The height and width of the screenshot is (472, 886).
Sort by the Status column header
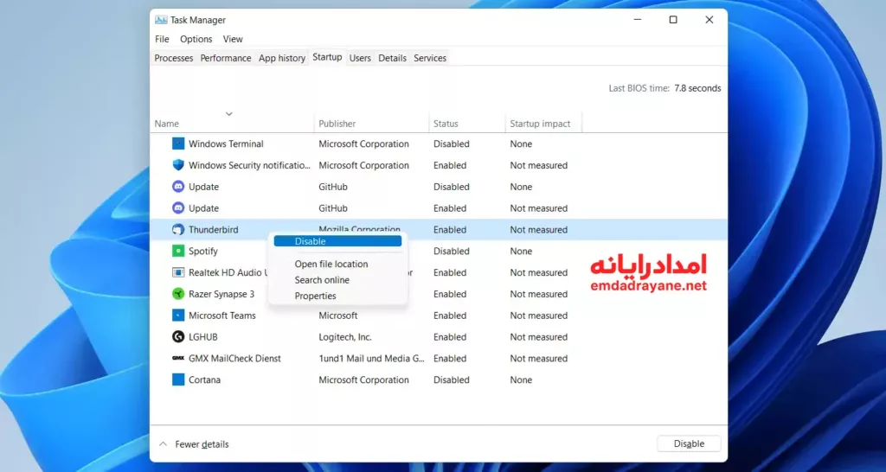coord(446,124)
